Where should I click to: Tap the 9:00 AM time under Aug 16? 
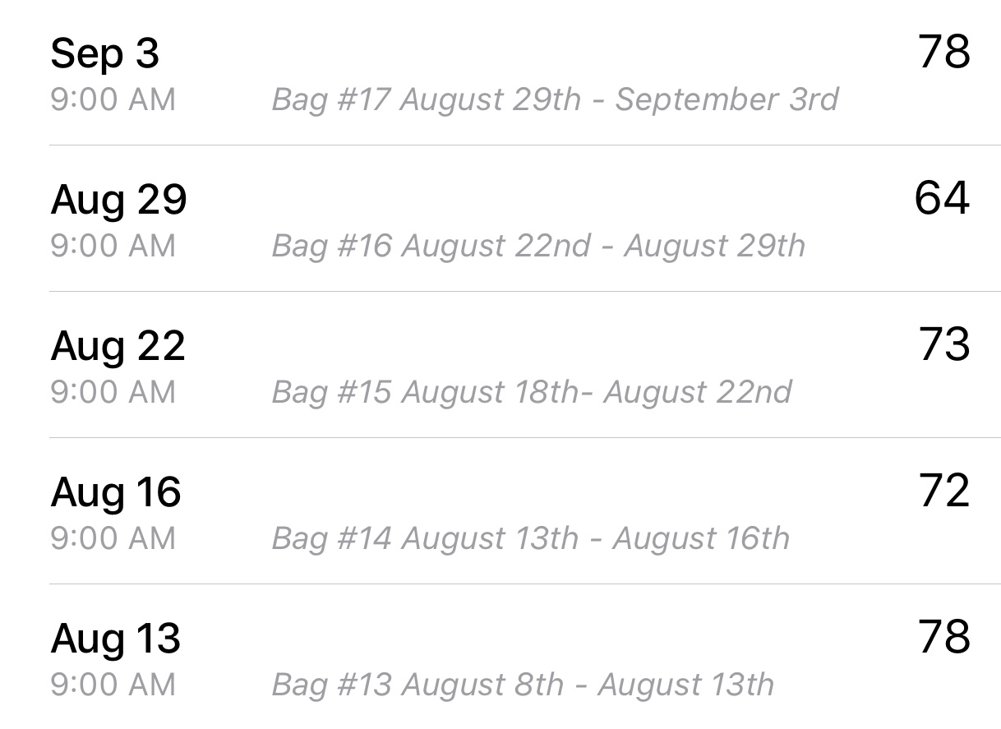tap(113, 538)
